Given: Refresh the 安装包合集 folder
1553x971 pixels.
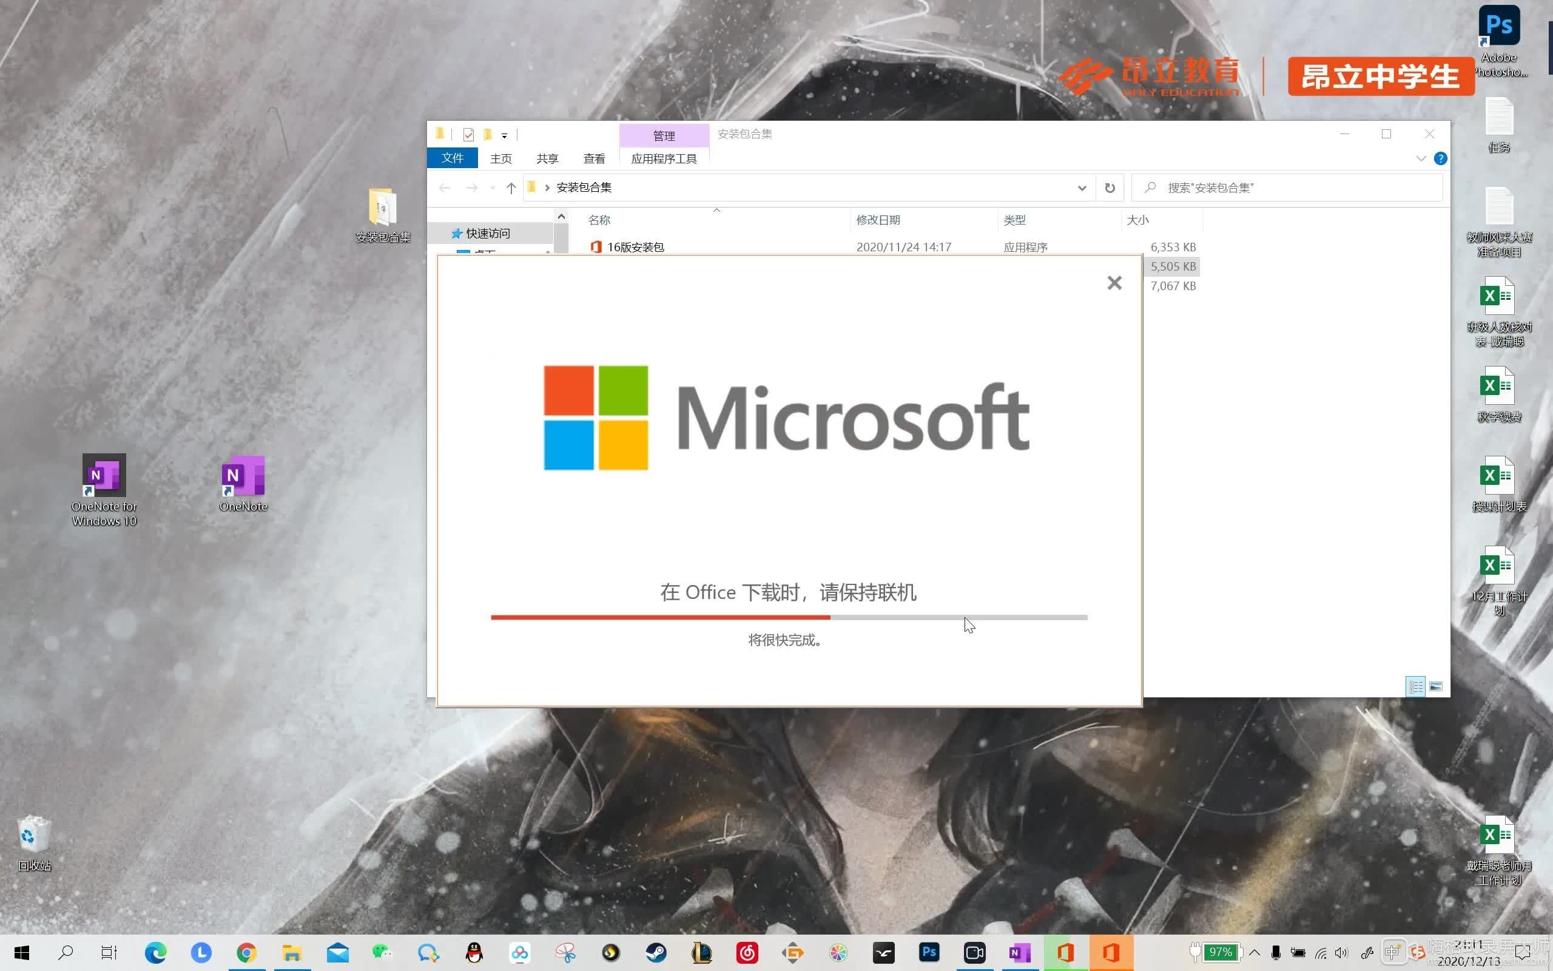Looking at the screenshot, I should pyautogui.click(x=1110, y=188).
